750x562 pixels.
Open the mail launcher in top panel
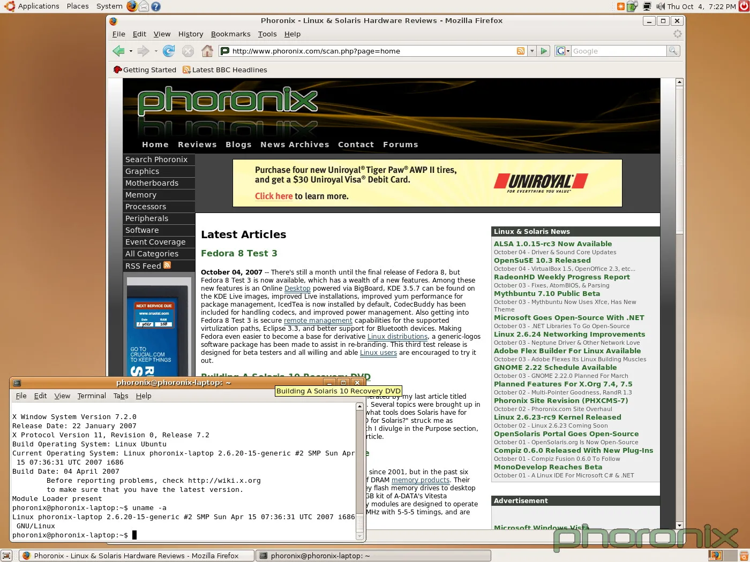coord(144,6)
